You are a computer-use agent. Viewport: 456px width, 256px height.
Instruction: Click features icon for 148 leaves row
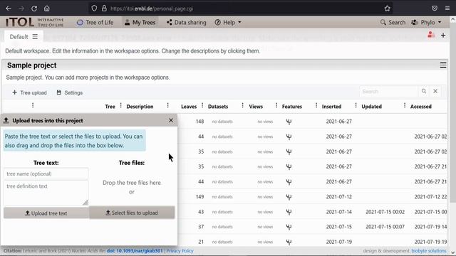tap(289, 122)
